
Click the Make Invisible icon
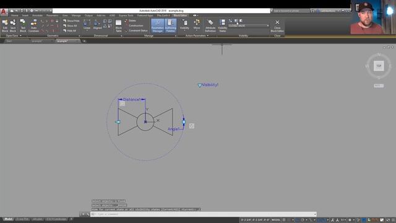[x=241, y=20]
